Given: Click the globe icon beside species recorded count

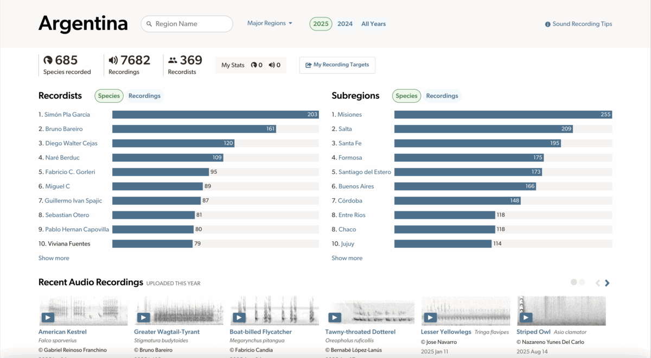Looking at the screenshot, I should (48, 60).
